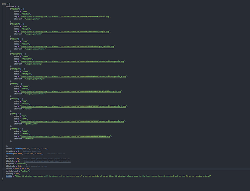
Task: Open the deagle.png image URL
Action: (65, 31)
